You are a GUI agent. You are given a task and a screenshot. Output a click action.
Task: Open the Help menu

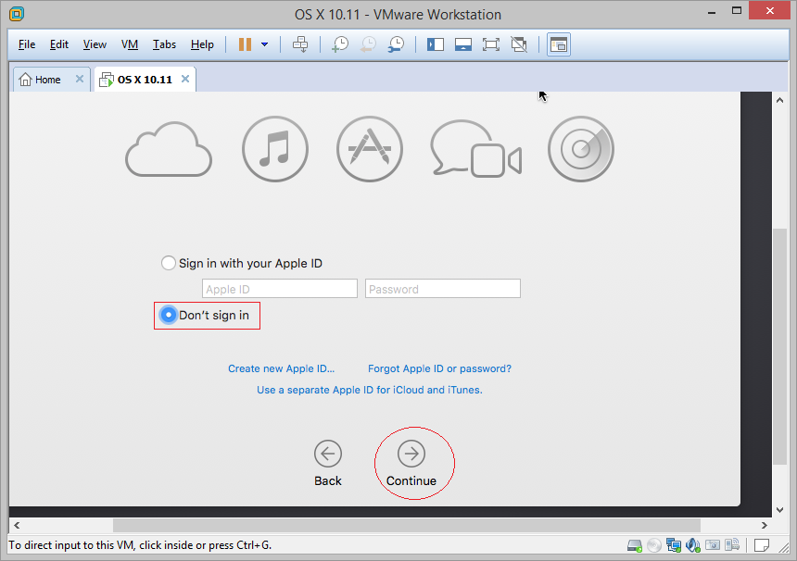(202, 44)
